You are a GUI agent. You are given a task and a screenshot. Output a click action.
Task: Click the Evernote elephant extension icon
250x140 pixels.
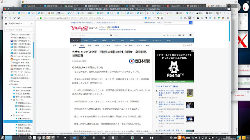(206, 18)
